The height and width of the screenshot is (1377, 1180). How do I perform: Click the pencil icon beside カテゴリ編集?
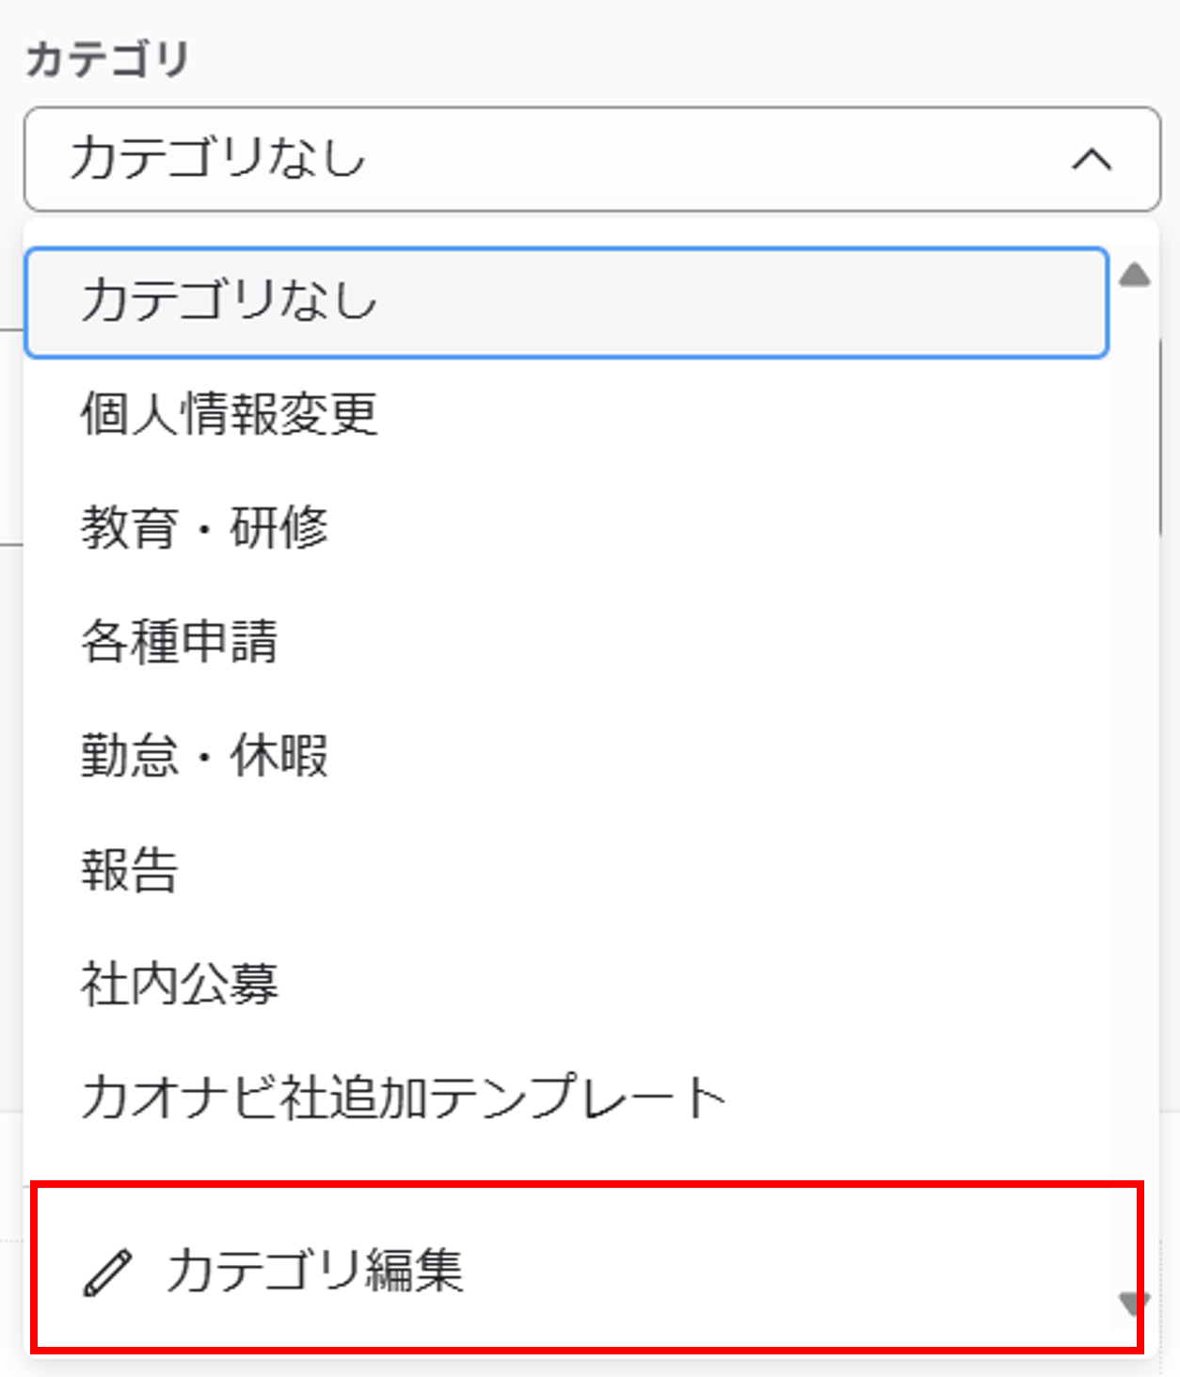coord(107,1273)
